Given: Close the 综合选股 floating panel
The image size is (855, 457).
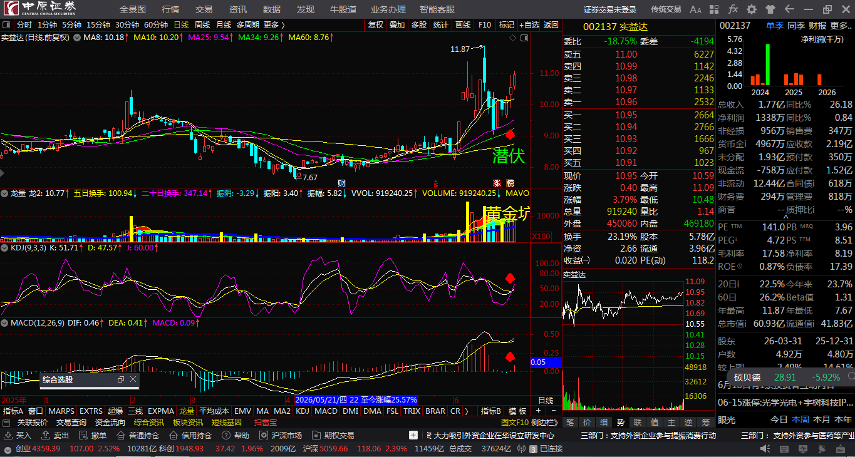Looking at the screenshot, I should click(133, 379).
